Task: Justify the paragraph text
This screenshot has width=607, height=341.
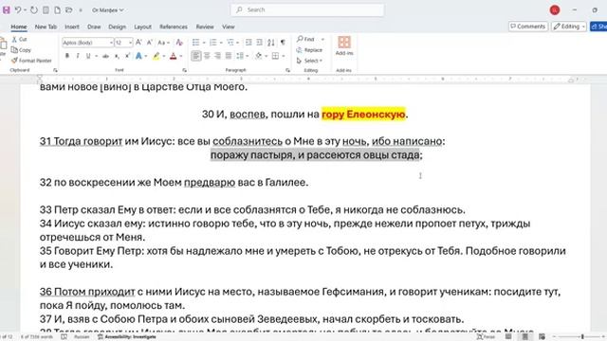Action: (x=229, y=56)
